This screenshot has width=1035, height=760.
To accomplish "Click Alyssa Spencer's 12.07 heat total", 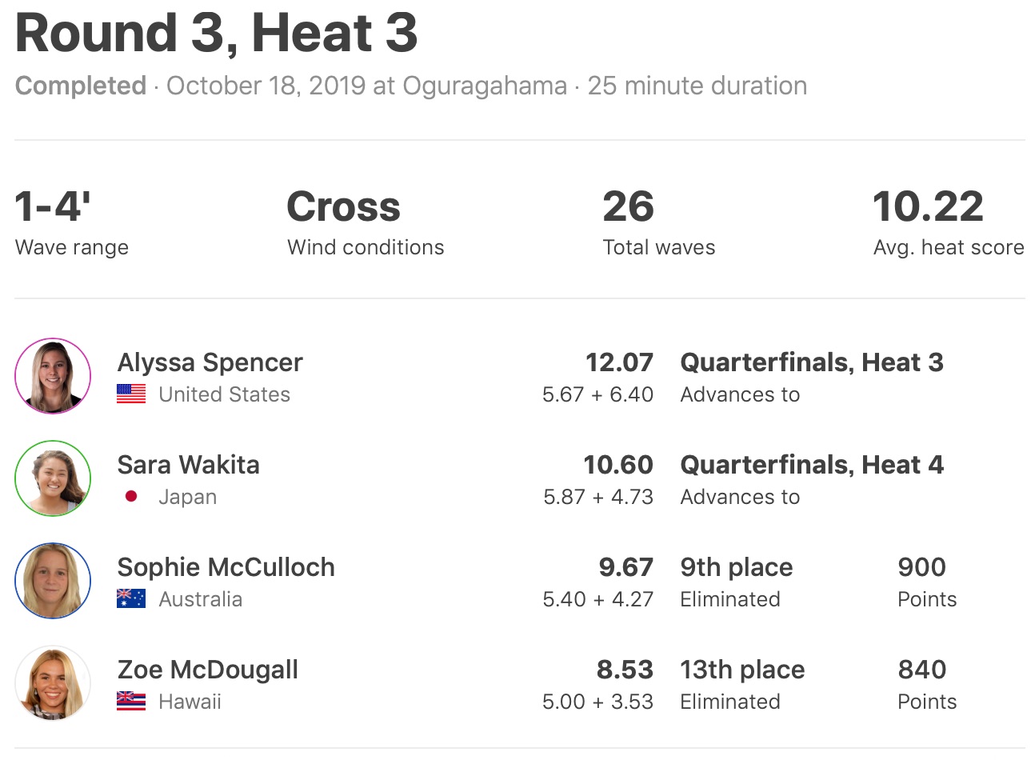I will pos(619,362).
